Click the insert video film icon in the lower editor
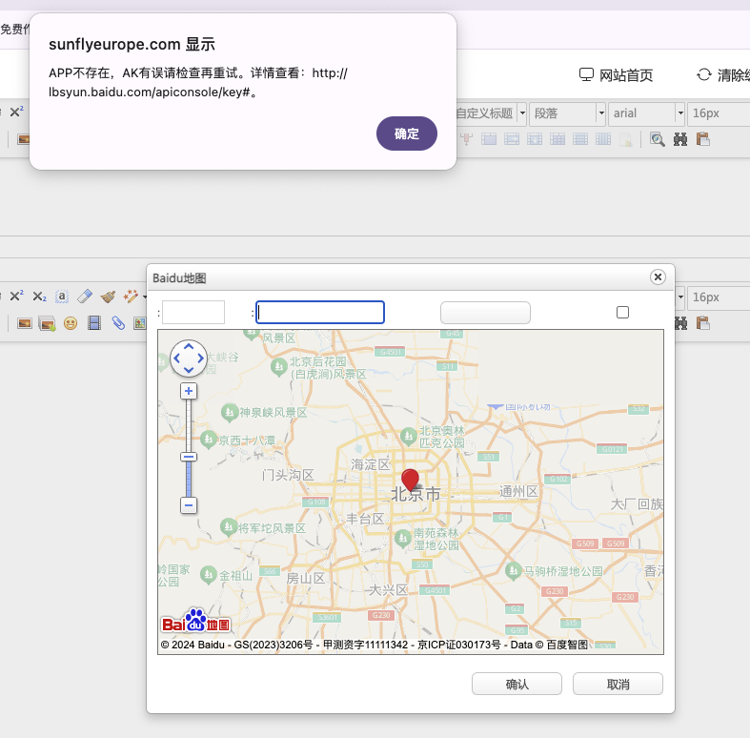The width and height of the screenshot is (750, 738). (94, 323)
